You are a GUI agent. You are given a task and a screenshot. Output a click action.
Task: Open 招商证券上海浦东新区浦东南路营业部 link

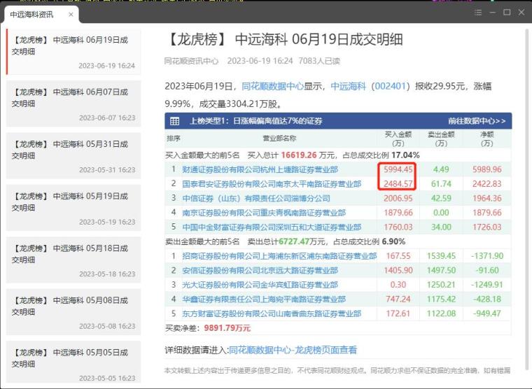tap(279, 256)
